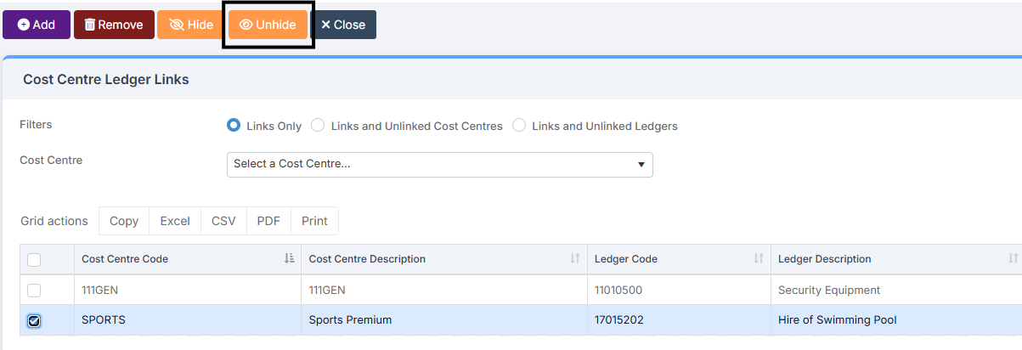Export the grid as CSV
This screenshot has width=1022, height=350.
223,221
